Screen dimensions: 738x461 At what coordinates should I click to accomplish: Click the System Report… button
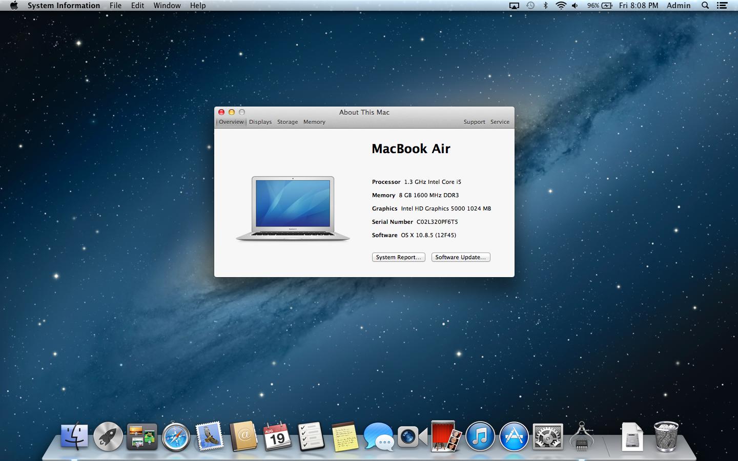[x=398, y=257]
